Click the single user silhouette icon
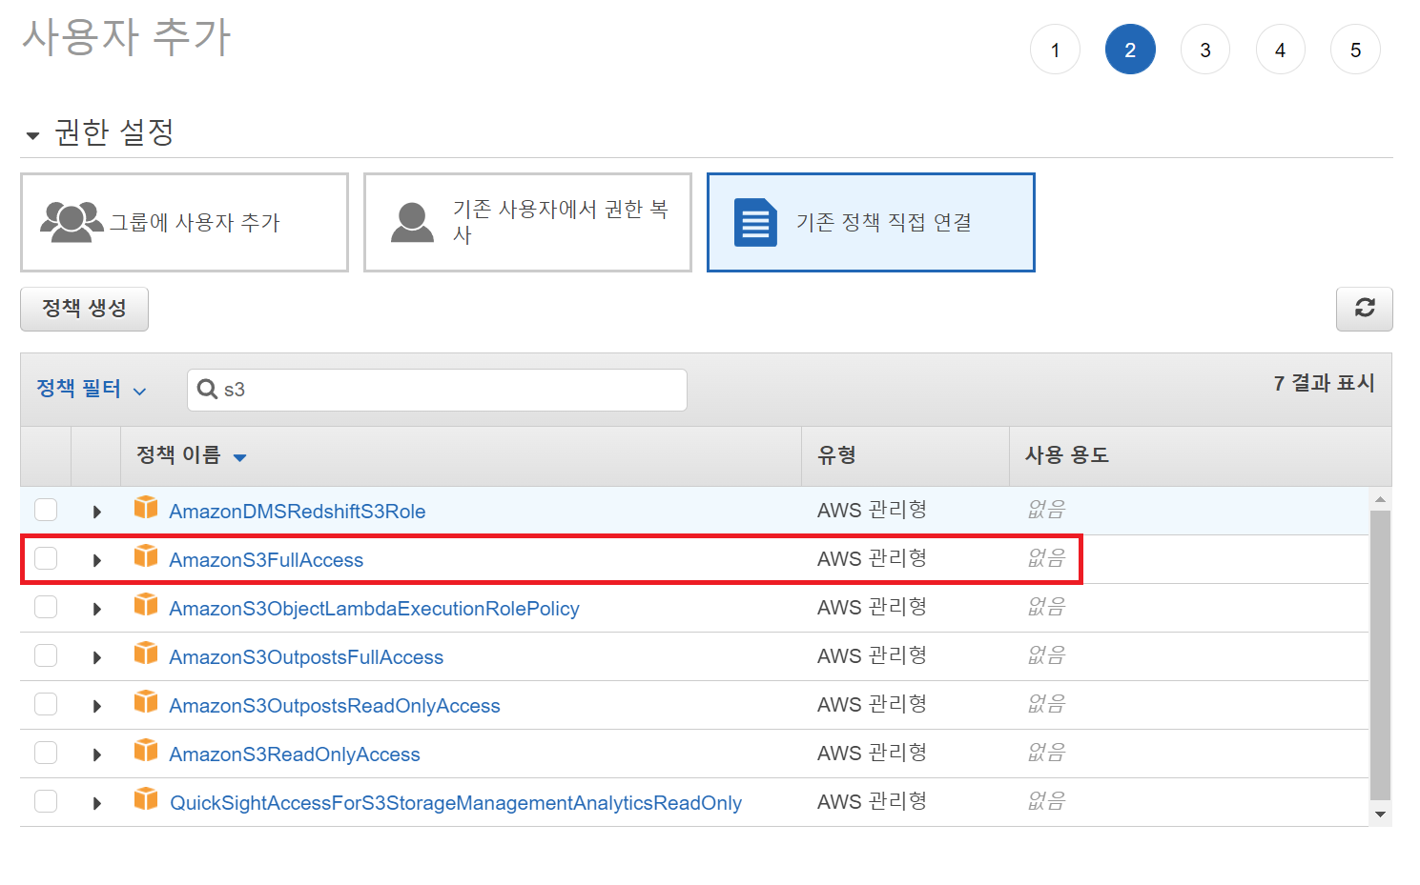 click(x=412, y=222)
